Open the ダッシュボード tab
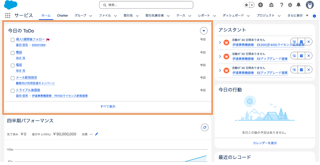Image resolution: width=320 pixels, height=165 pixels. pyautogui.click(x=233, y=15)
